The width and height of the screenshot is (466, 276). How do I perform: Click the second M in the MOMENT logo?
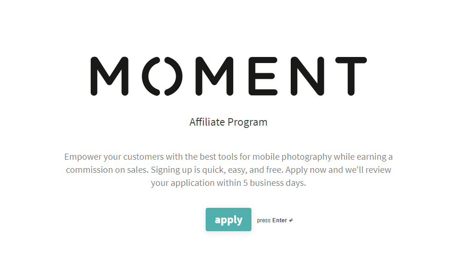coord(214,76)
